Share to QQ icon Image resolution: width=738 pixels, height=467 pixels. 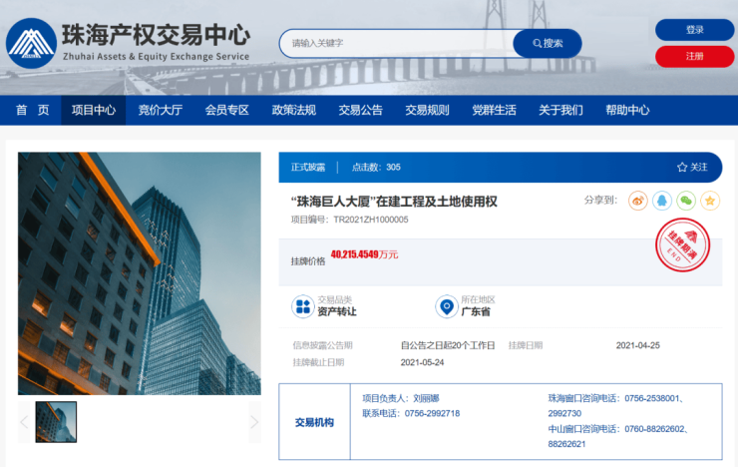coord(662,201)
